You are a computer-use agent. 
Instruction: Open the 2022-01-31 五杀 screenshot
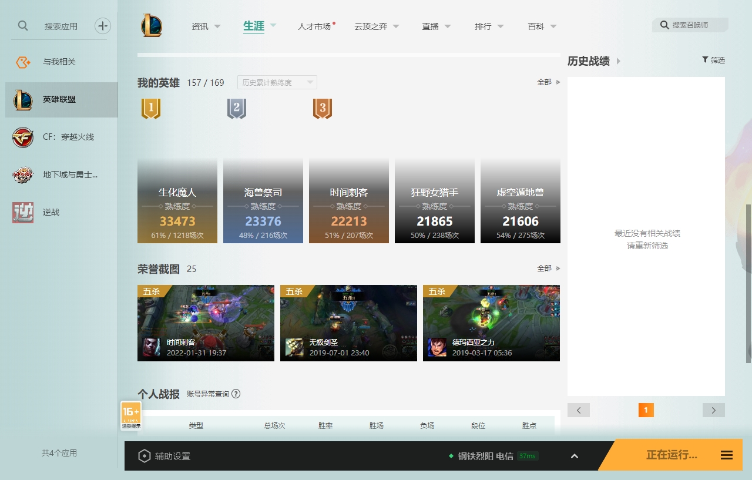point(206,323)
